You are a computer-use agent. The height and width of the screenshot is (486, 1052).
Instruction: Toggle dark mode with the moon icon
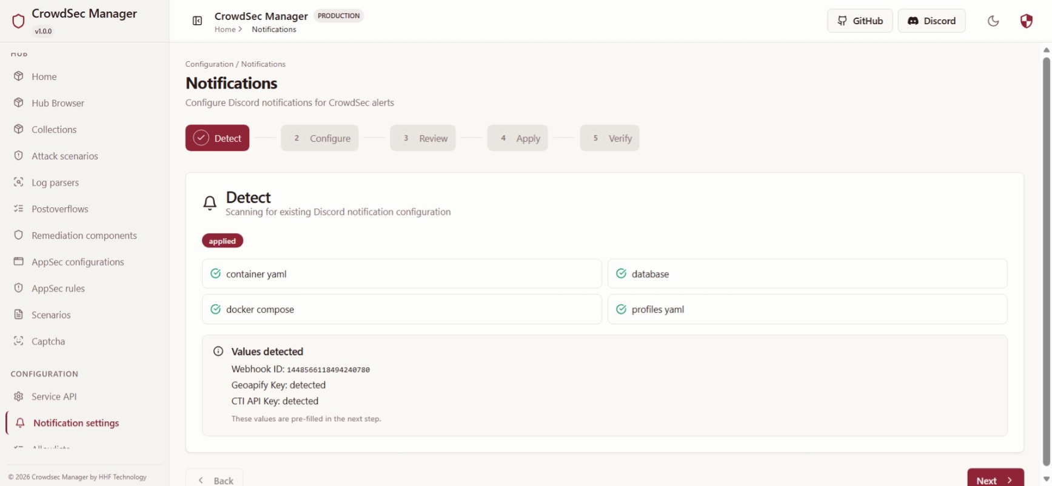pyautogui.click(x=993, y=21)
